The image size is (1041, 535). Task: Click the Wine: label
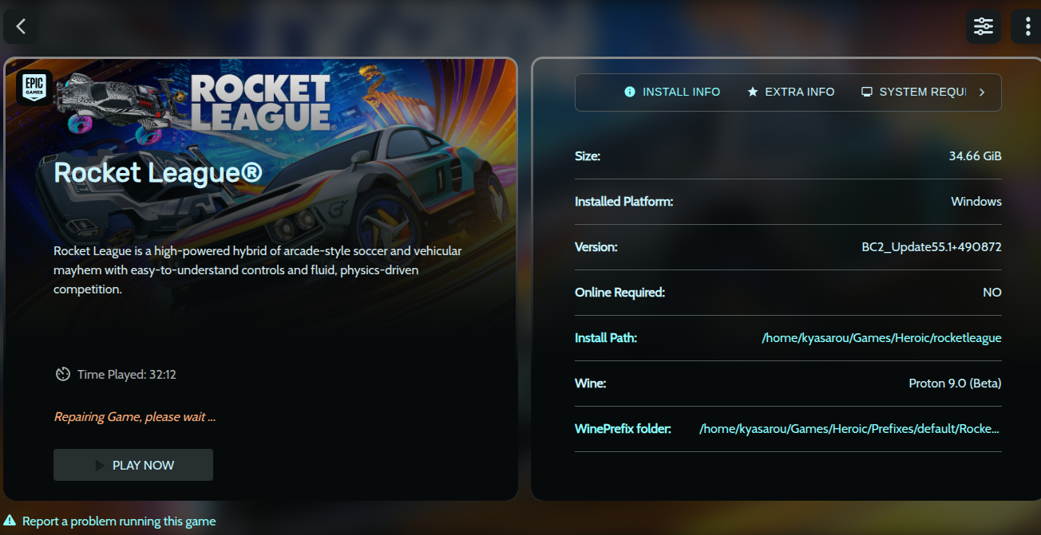coord(591,383)
